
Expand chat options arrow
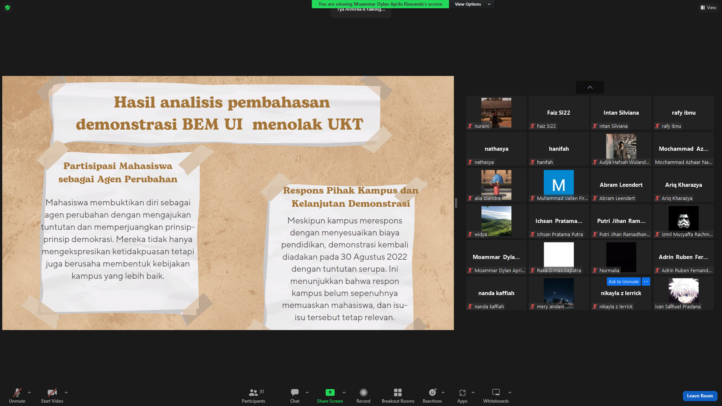point(307,392)
